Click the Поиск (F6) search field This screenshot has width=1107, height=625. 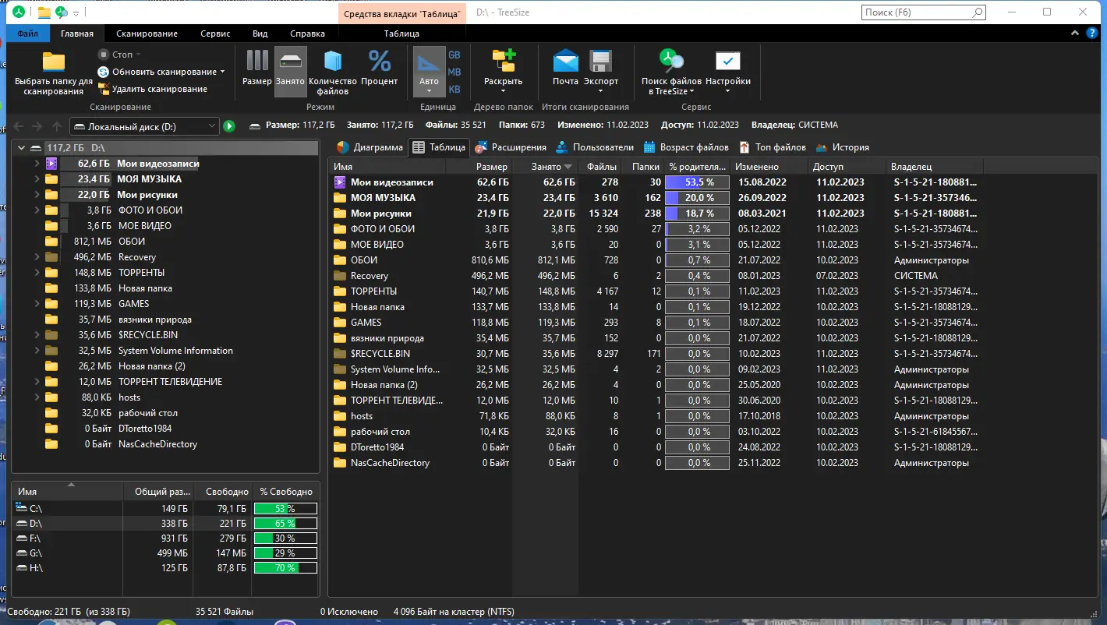click(916, 12)
